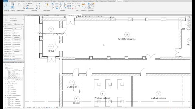The width and height of the screenshot is (195, 109).
Task: Switch to the Аннотации ribbon tab
Action: [x=61, y=1]
